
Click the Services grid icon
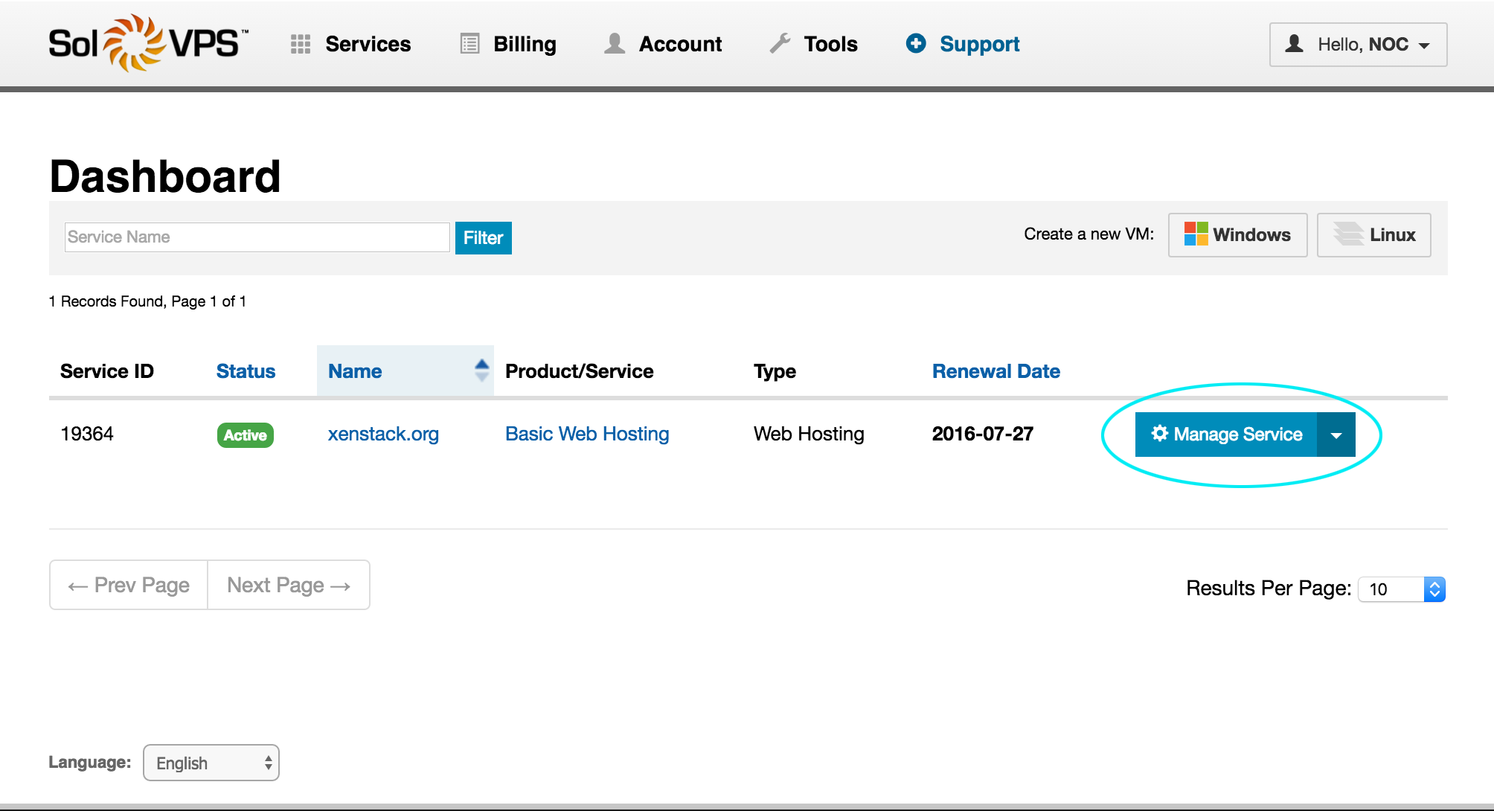pos(300,45)
